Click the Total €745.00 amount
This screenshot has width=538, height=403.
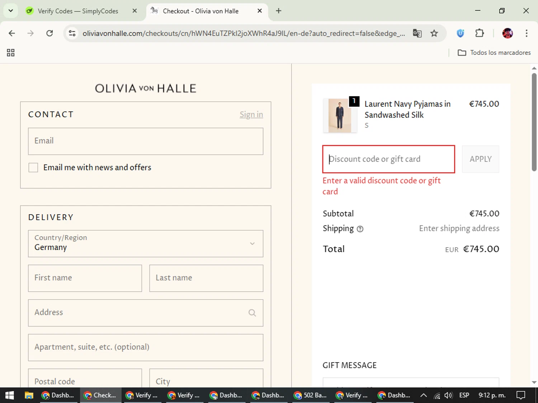481,249
